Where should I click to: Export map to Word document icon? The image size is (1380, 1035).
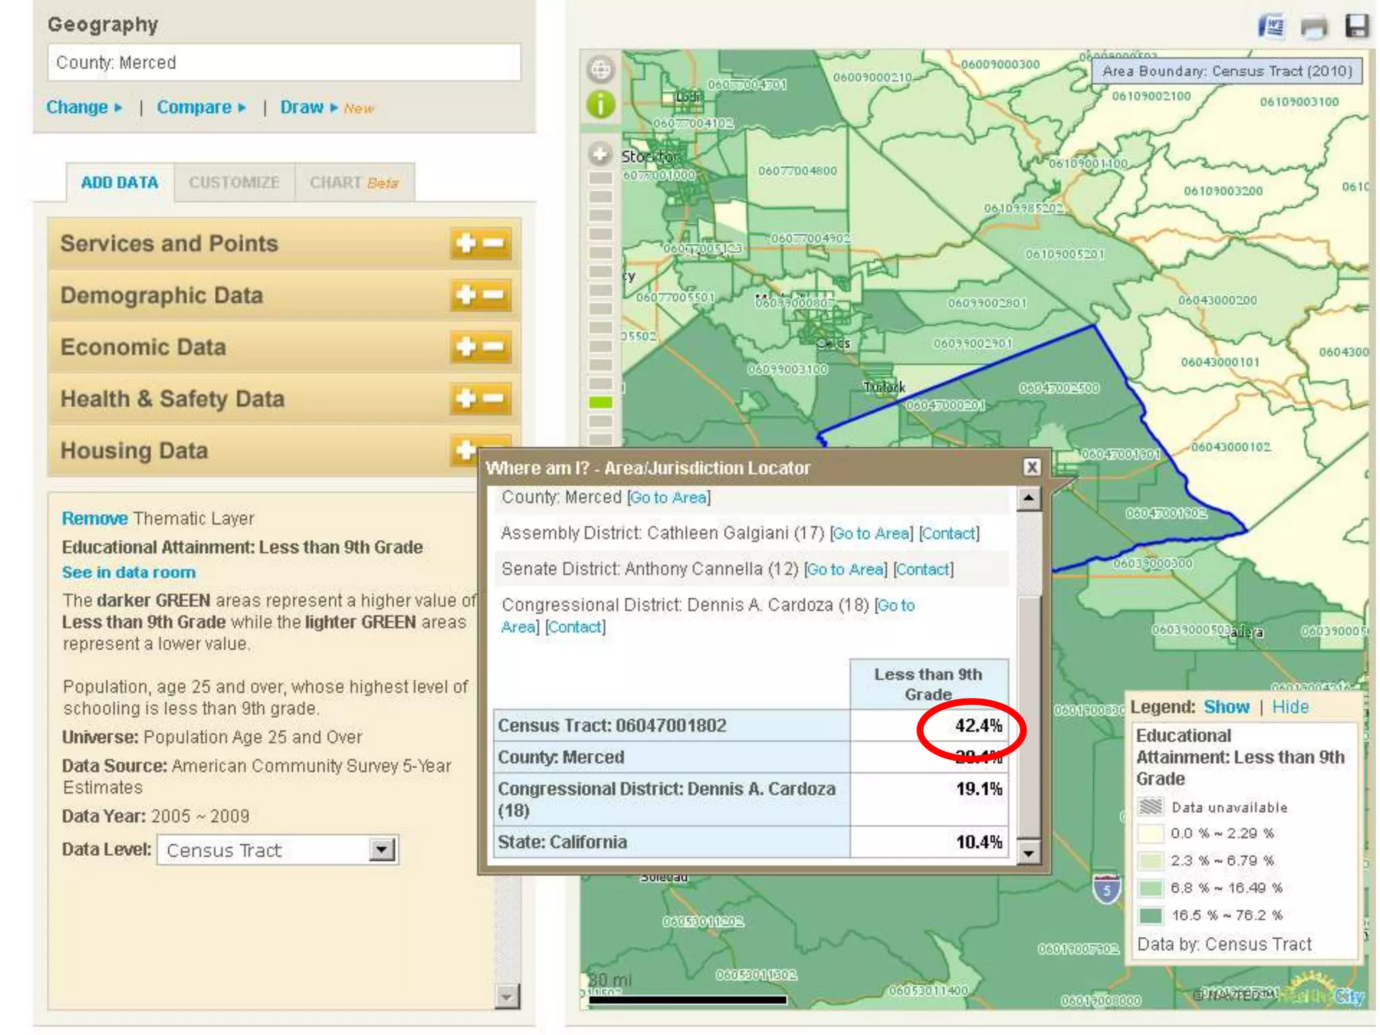[1272, 27]
